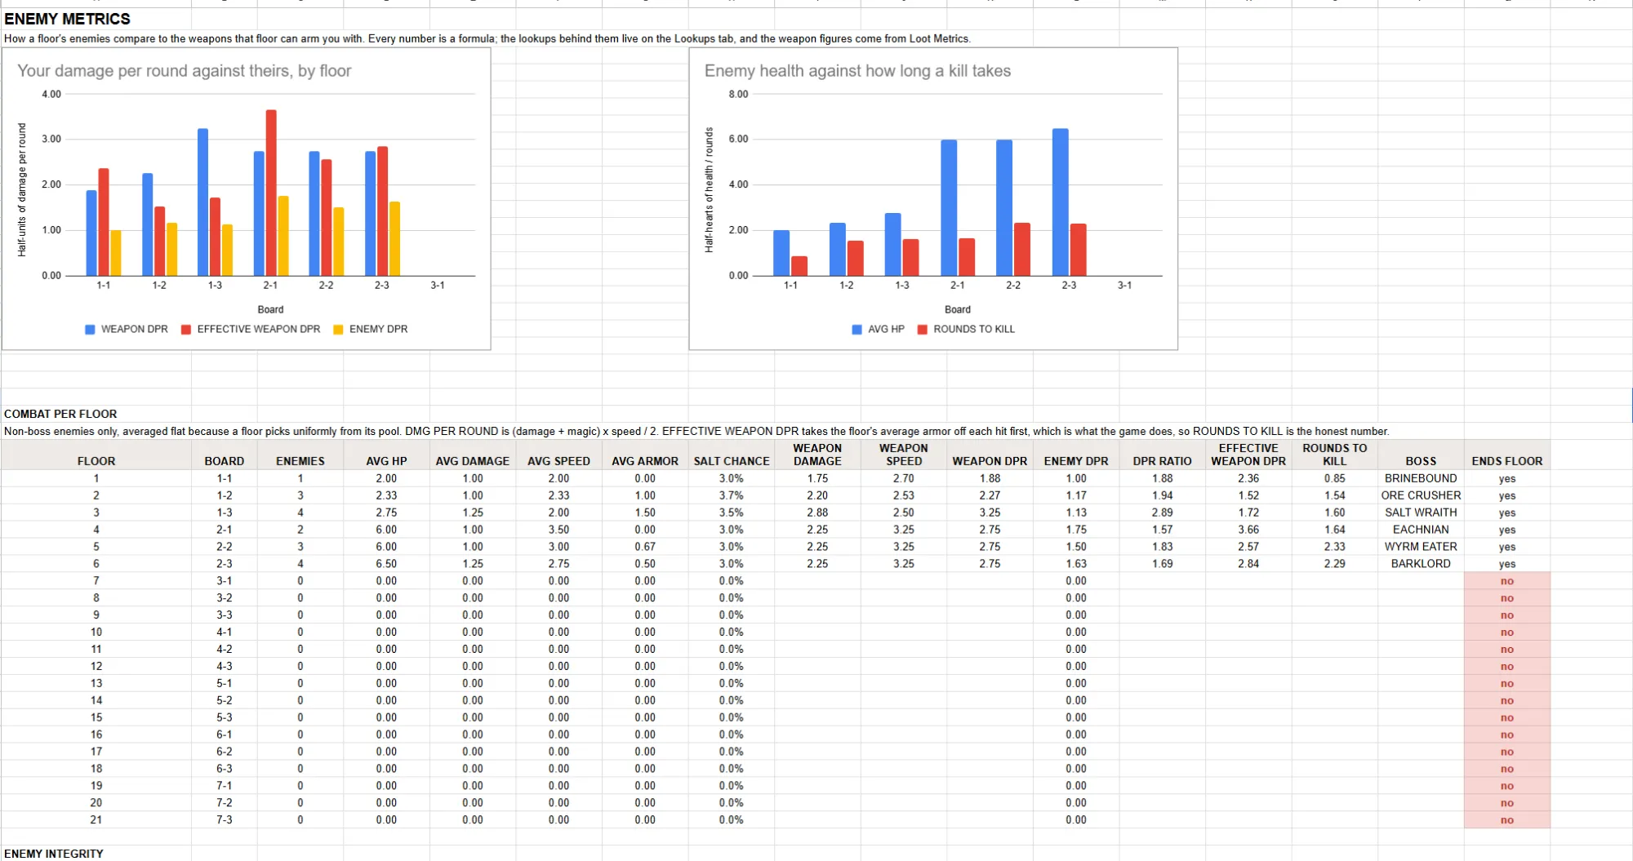Click the board 7-3 cell
The width and height of the screenshot is (1633, 861).
pos(225,819)
